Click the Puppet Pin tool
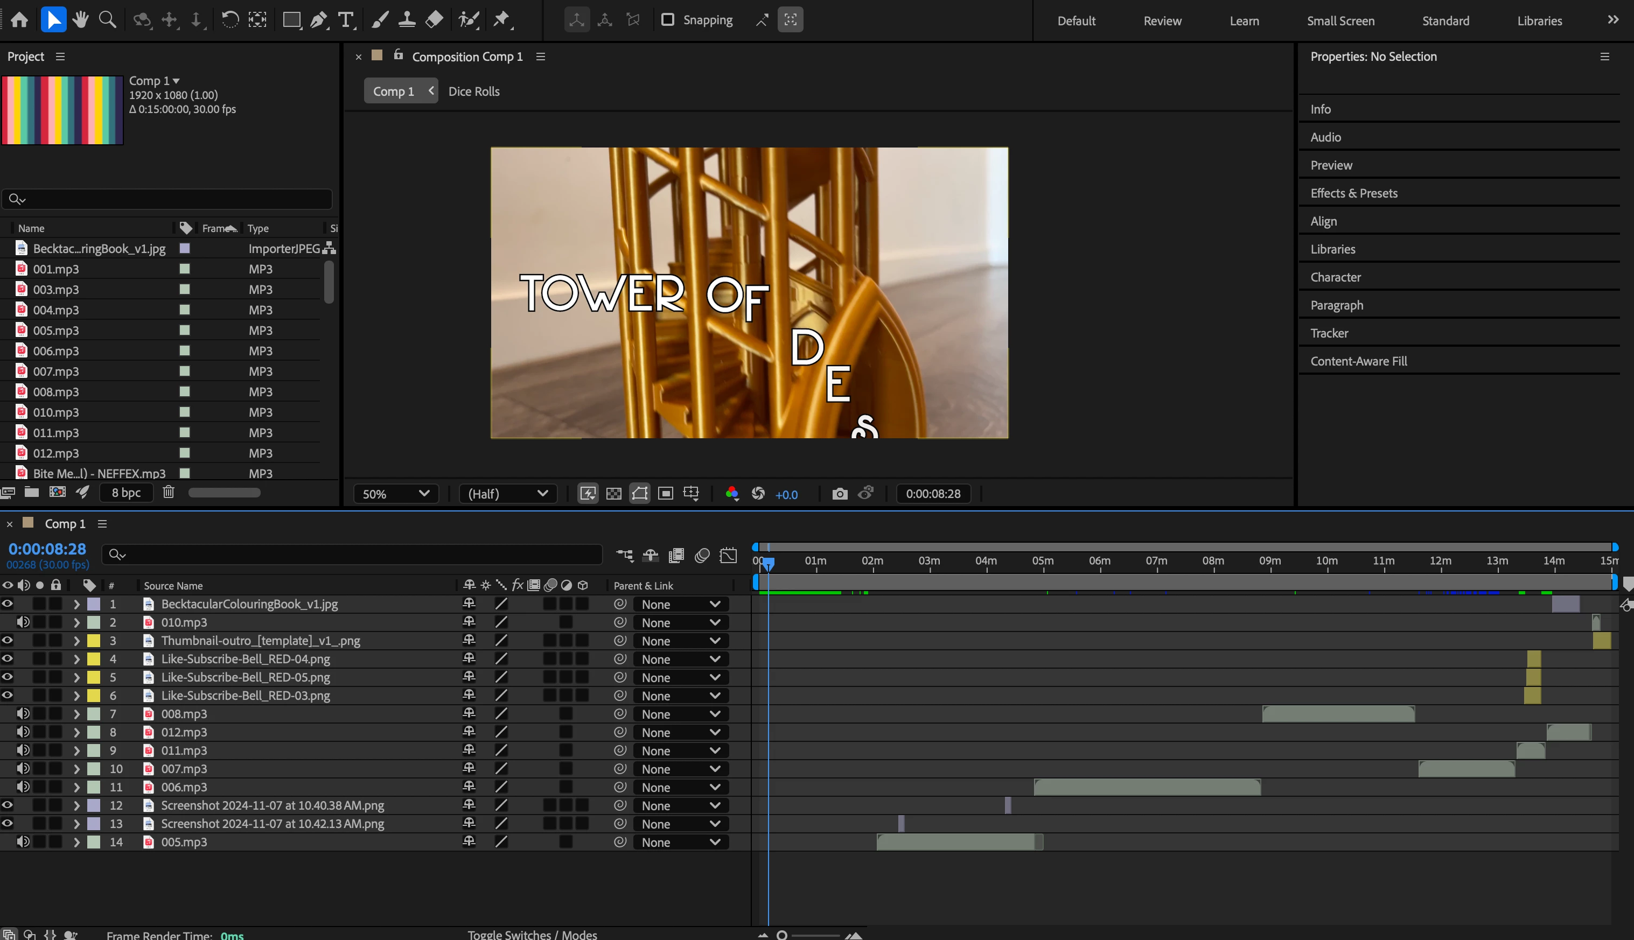Image resolution: width=1634 pixels, height=940 pixels. (x=502, y=20)
